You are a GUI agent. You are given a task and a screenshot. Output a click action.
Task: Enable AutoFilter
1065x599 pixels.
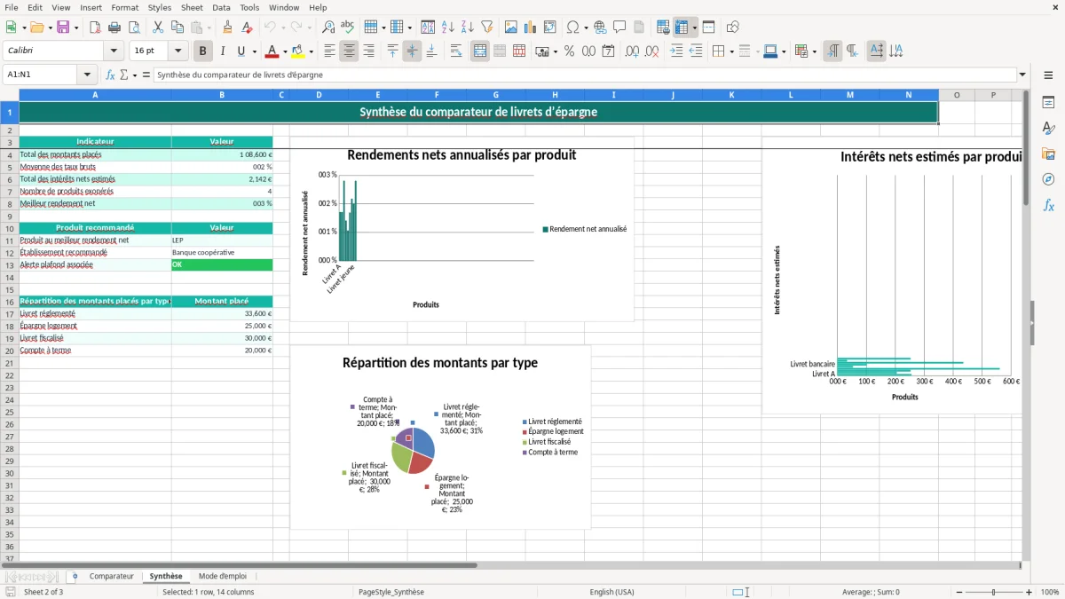pos(486,28)
